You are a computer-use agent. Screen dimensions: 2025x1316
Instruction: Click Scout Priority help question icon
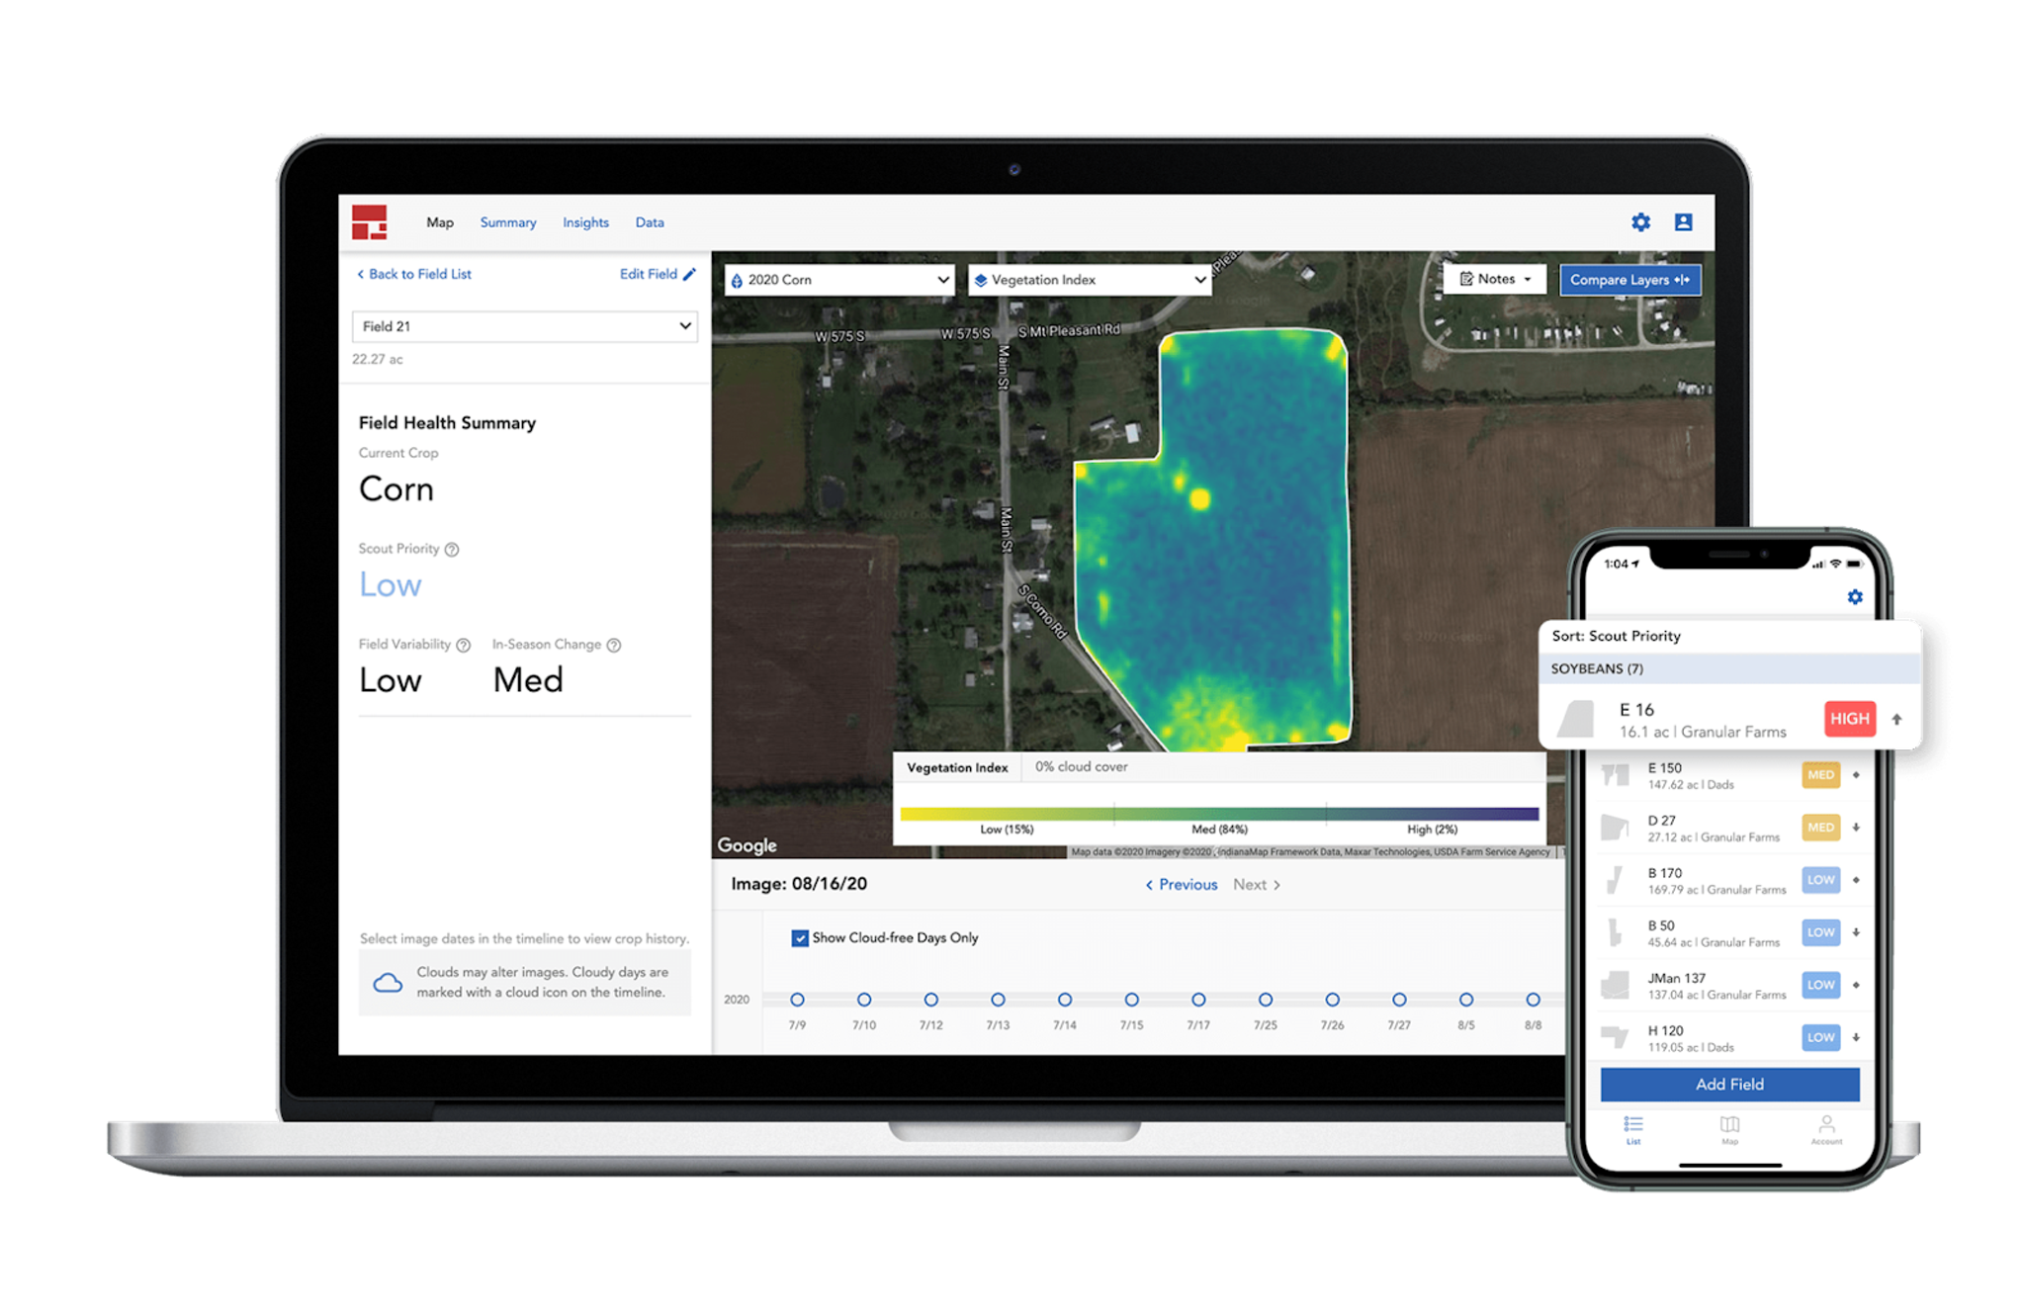pyautogui.click(x=452, y=550)
